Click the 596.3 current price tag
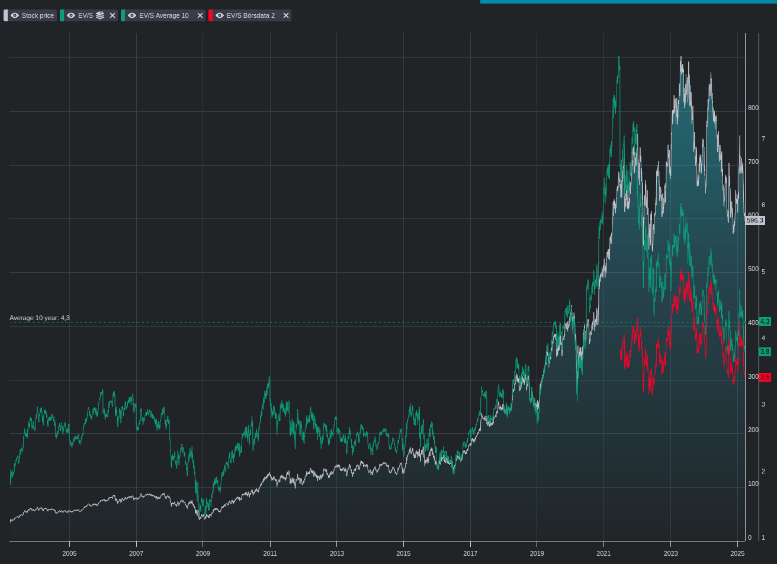 (x=755, y=220)
